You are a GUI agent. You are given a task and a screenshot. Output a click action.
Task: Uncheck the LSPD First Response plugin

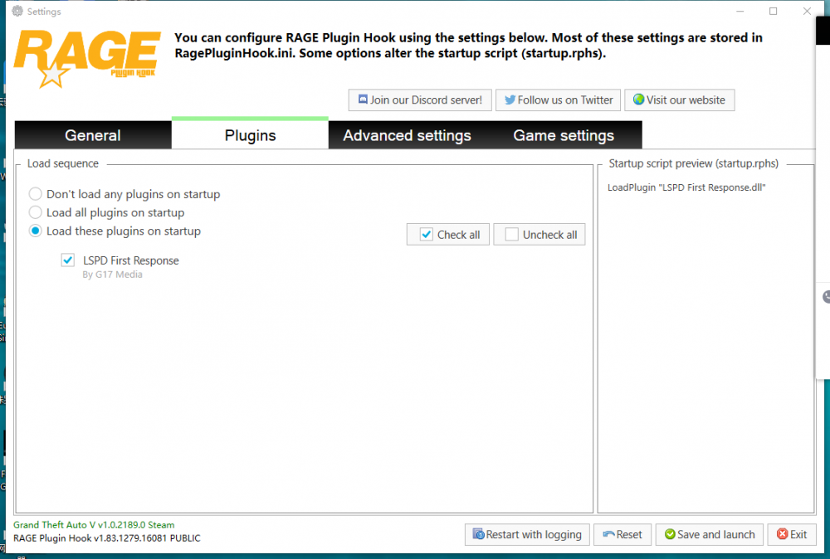click(x=68, y=260)
